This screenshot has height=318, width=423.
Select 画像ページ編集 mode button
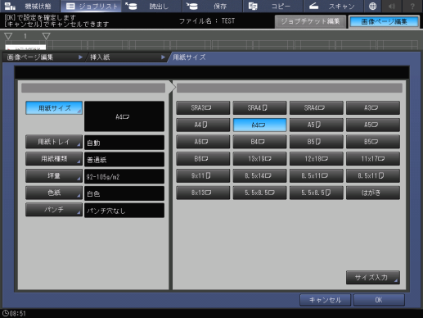pos(384,21)
